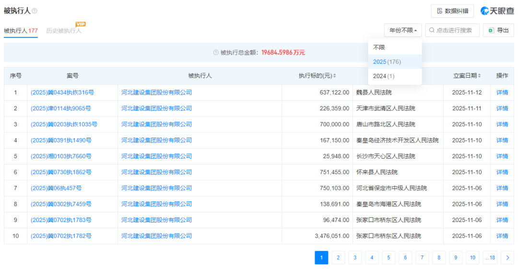Go to page 5 in pagination
This screenshot has width=518, height=269.
point(388,257)
